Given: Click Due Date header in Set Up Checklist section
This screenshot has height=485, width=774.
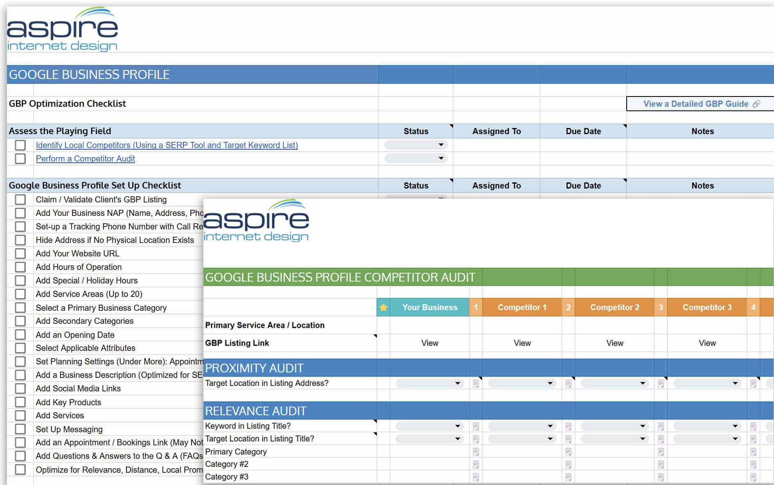Looking at the screenshot, I should [x=583, y=186].
